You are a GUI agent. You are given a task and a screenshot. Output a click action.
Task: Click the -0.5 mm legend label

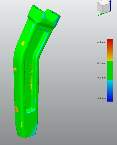coord(101,98)
